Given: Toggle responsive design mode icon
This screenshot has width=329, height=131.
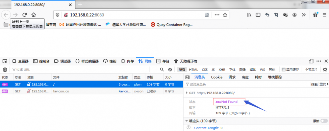Looking at the screenshot, I should point(311,61).
